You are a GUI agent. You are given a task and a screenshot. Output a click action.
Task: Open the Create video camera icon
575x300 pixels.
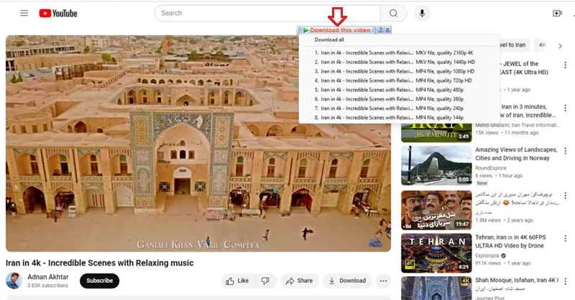[557, 13]
